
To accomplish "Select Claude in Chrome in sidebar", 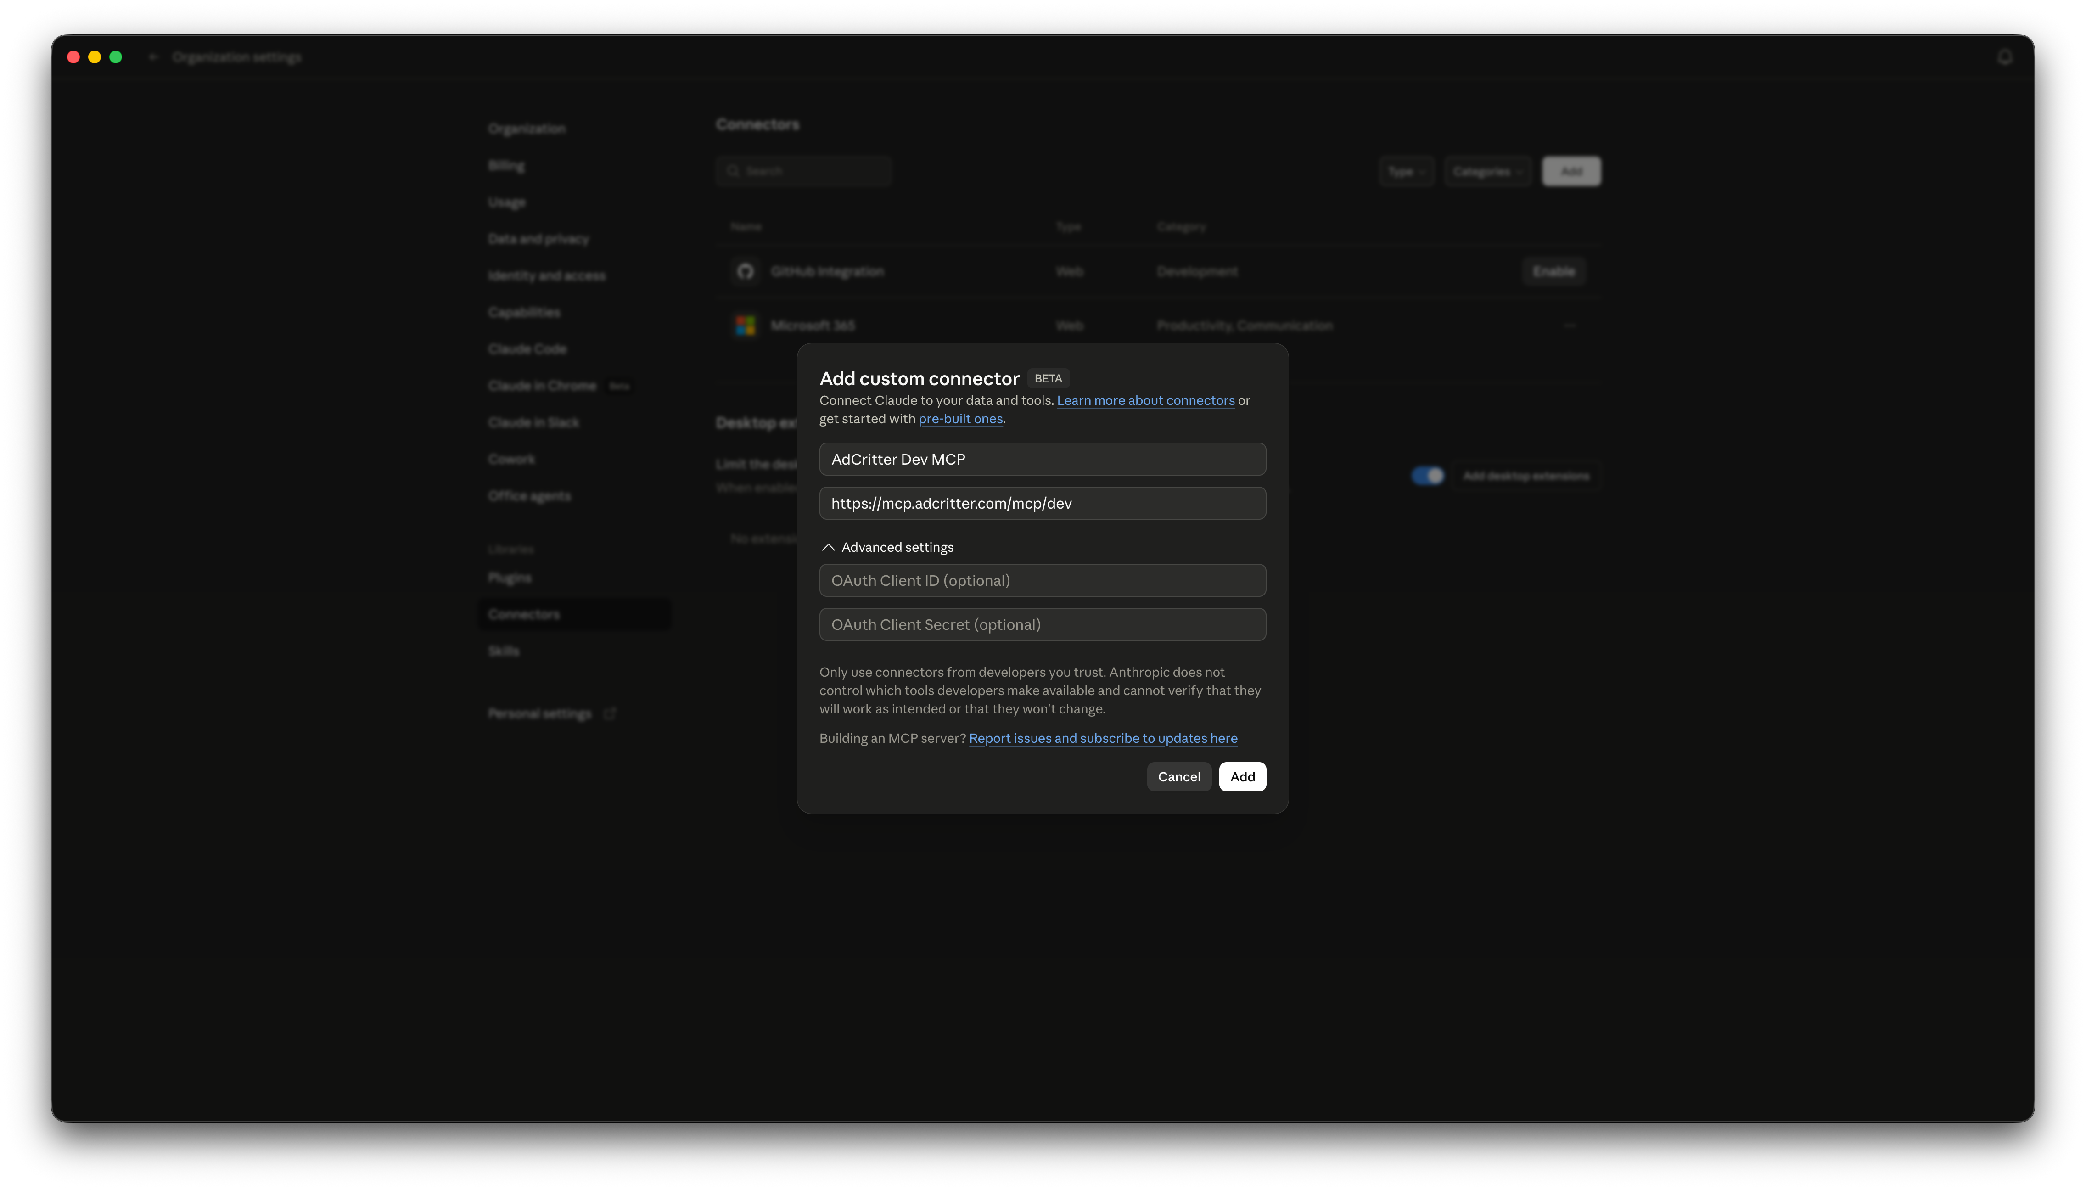I will [542, 386].
